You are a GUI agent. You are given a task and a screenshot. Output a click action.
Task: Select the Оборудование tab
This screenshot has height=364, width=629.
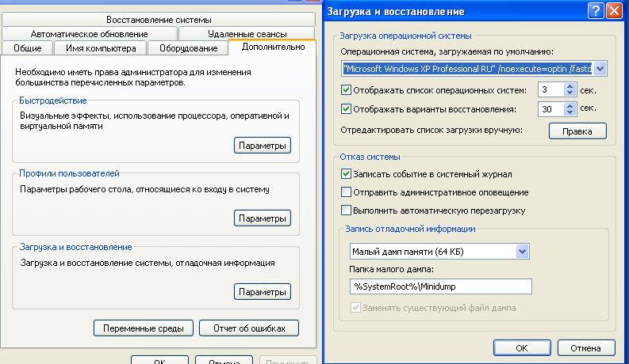pos(188,49)
